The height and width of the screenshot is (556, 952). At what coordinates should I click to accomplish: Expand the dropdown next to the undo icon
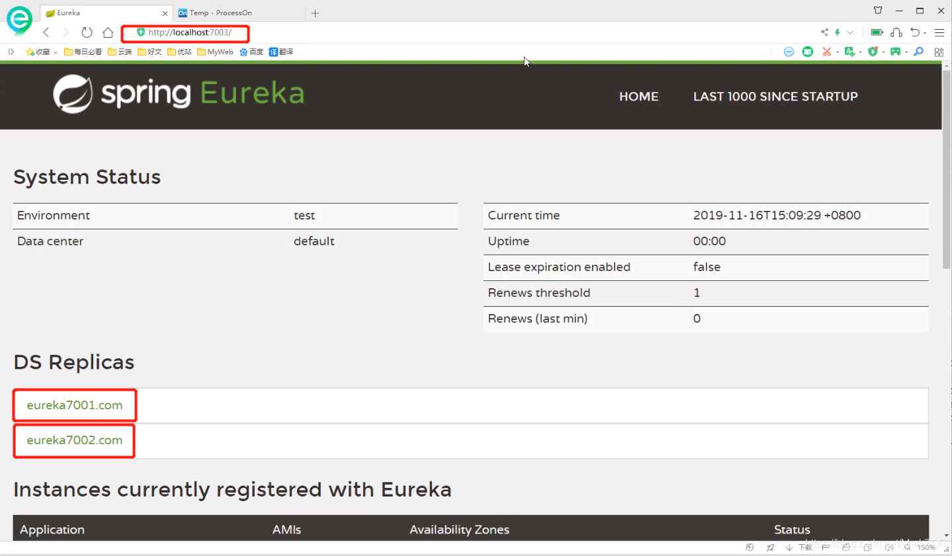click(925, 33)
